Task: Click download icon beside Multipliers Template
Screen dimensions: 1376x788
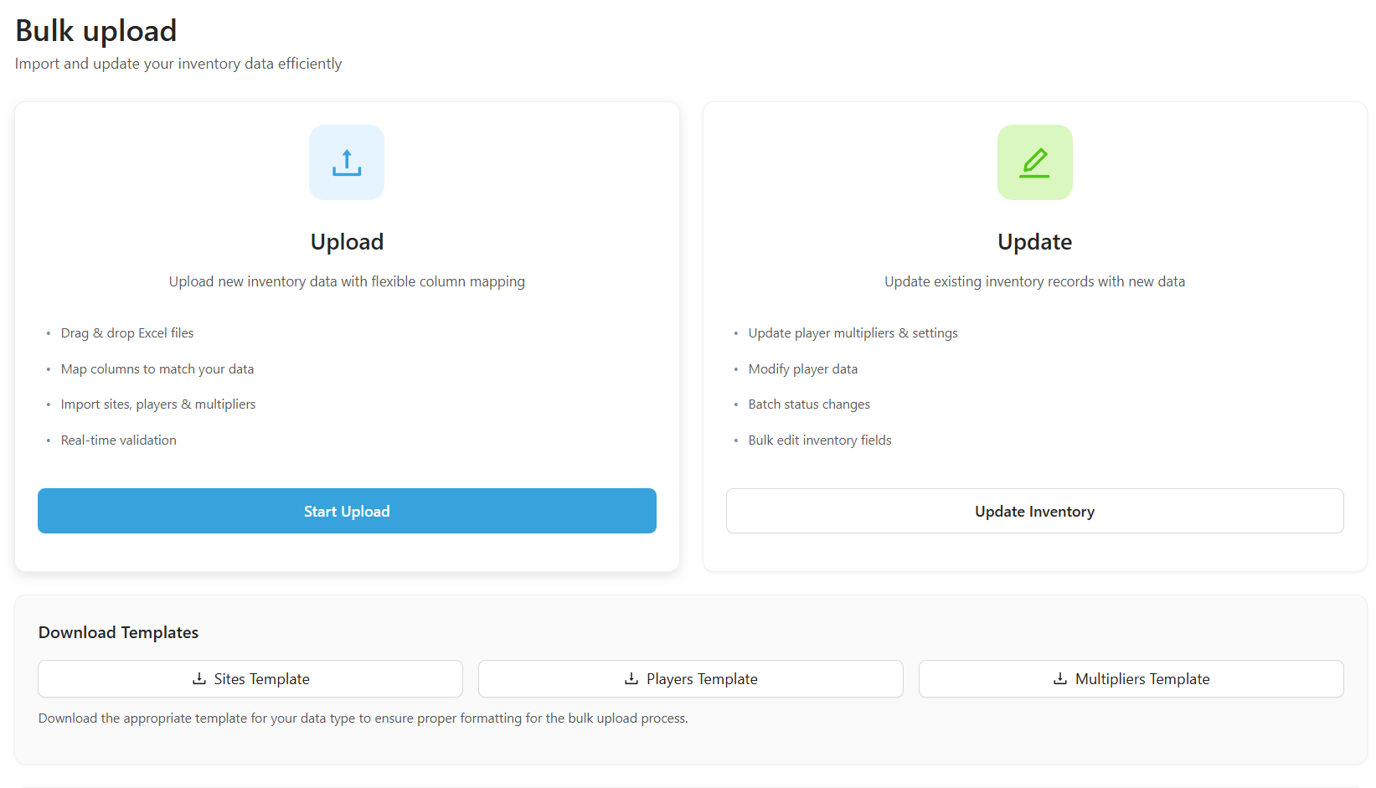Action: coord(1060,678)
